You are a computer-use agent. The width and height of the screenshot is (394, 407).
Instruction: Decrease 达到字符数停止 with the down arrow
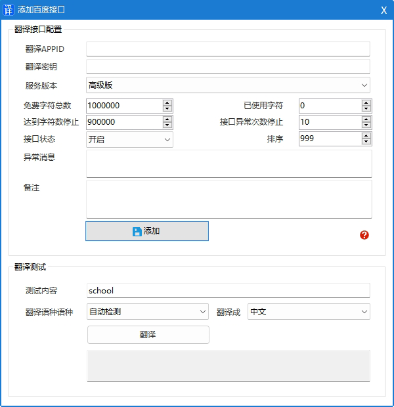coord(167,125)
